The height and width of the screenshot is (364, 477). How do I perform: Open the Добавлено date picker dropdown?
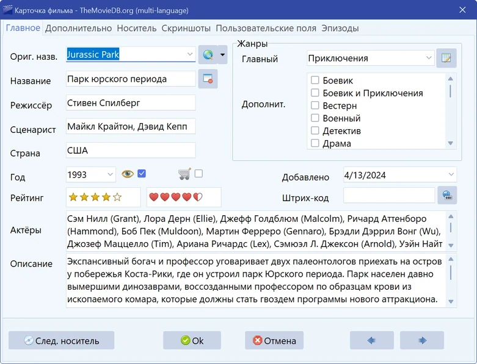coord(451,174)
